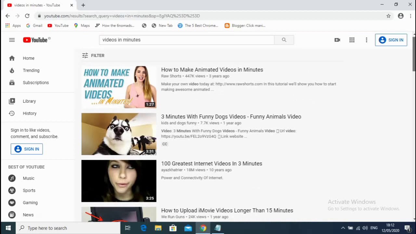Screen dimensions: 416x234
Task: Open title How to Upload iMovie Videos Longer
Action: coord(227,211)
